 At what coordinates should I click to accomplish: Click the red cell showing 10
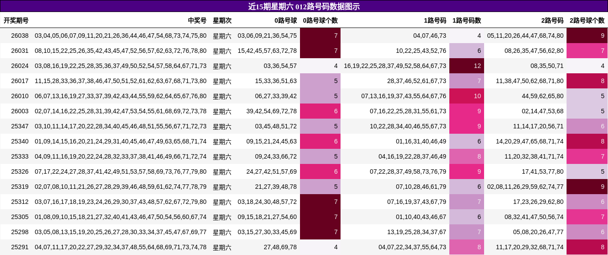click(466, 96)
